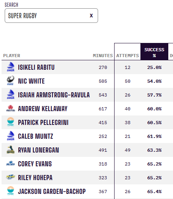The image size is (173, 199).
Task: Sort table by Attempts column header
Action: (127, 56)
